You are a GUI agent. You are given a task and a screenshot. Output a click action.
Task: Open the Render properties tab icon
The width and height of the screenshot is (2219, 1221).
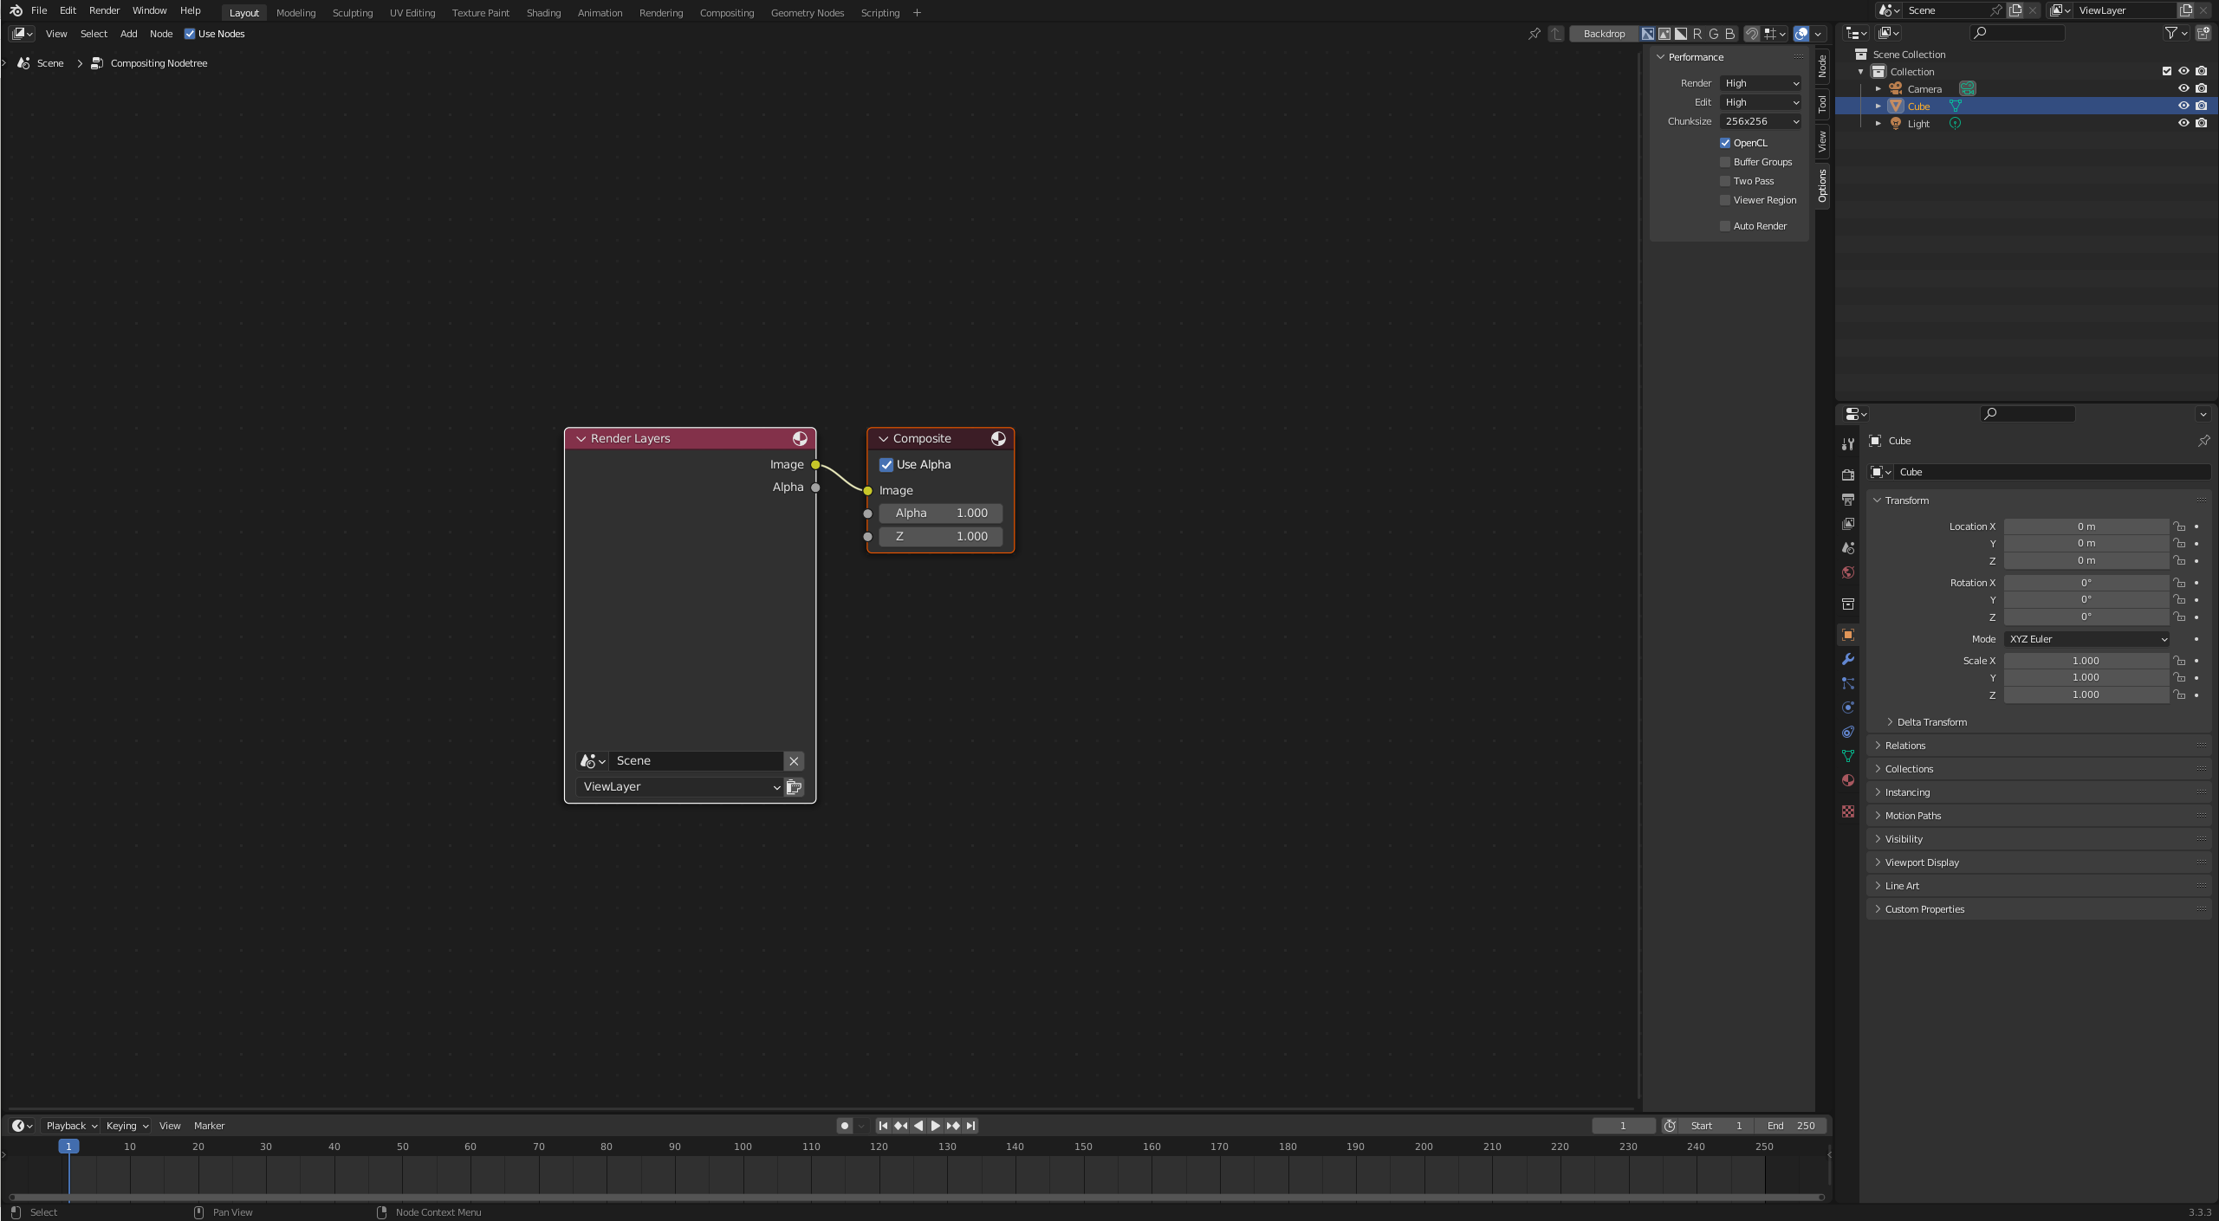pos(1848,475)
